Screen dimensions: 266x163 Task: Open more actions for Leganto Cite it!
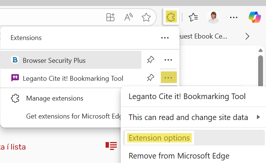pyautogui.click(x=168, y=78)
